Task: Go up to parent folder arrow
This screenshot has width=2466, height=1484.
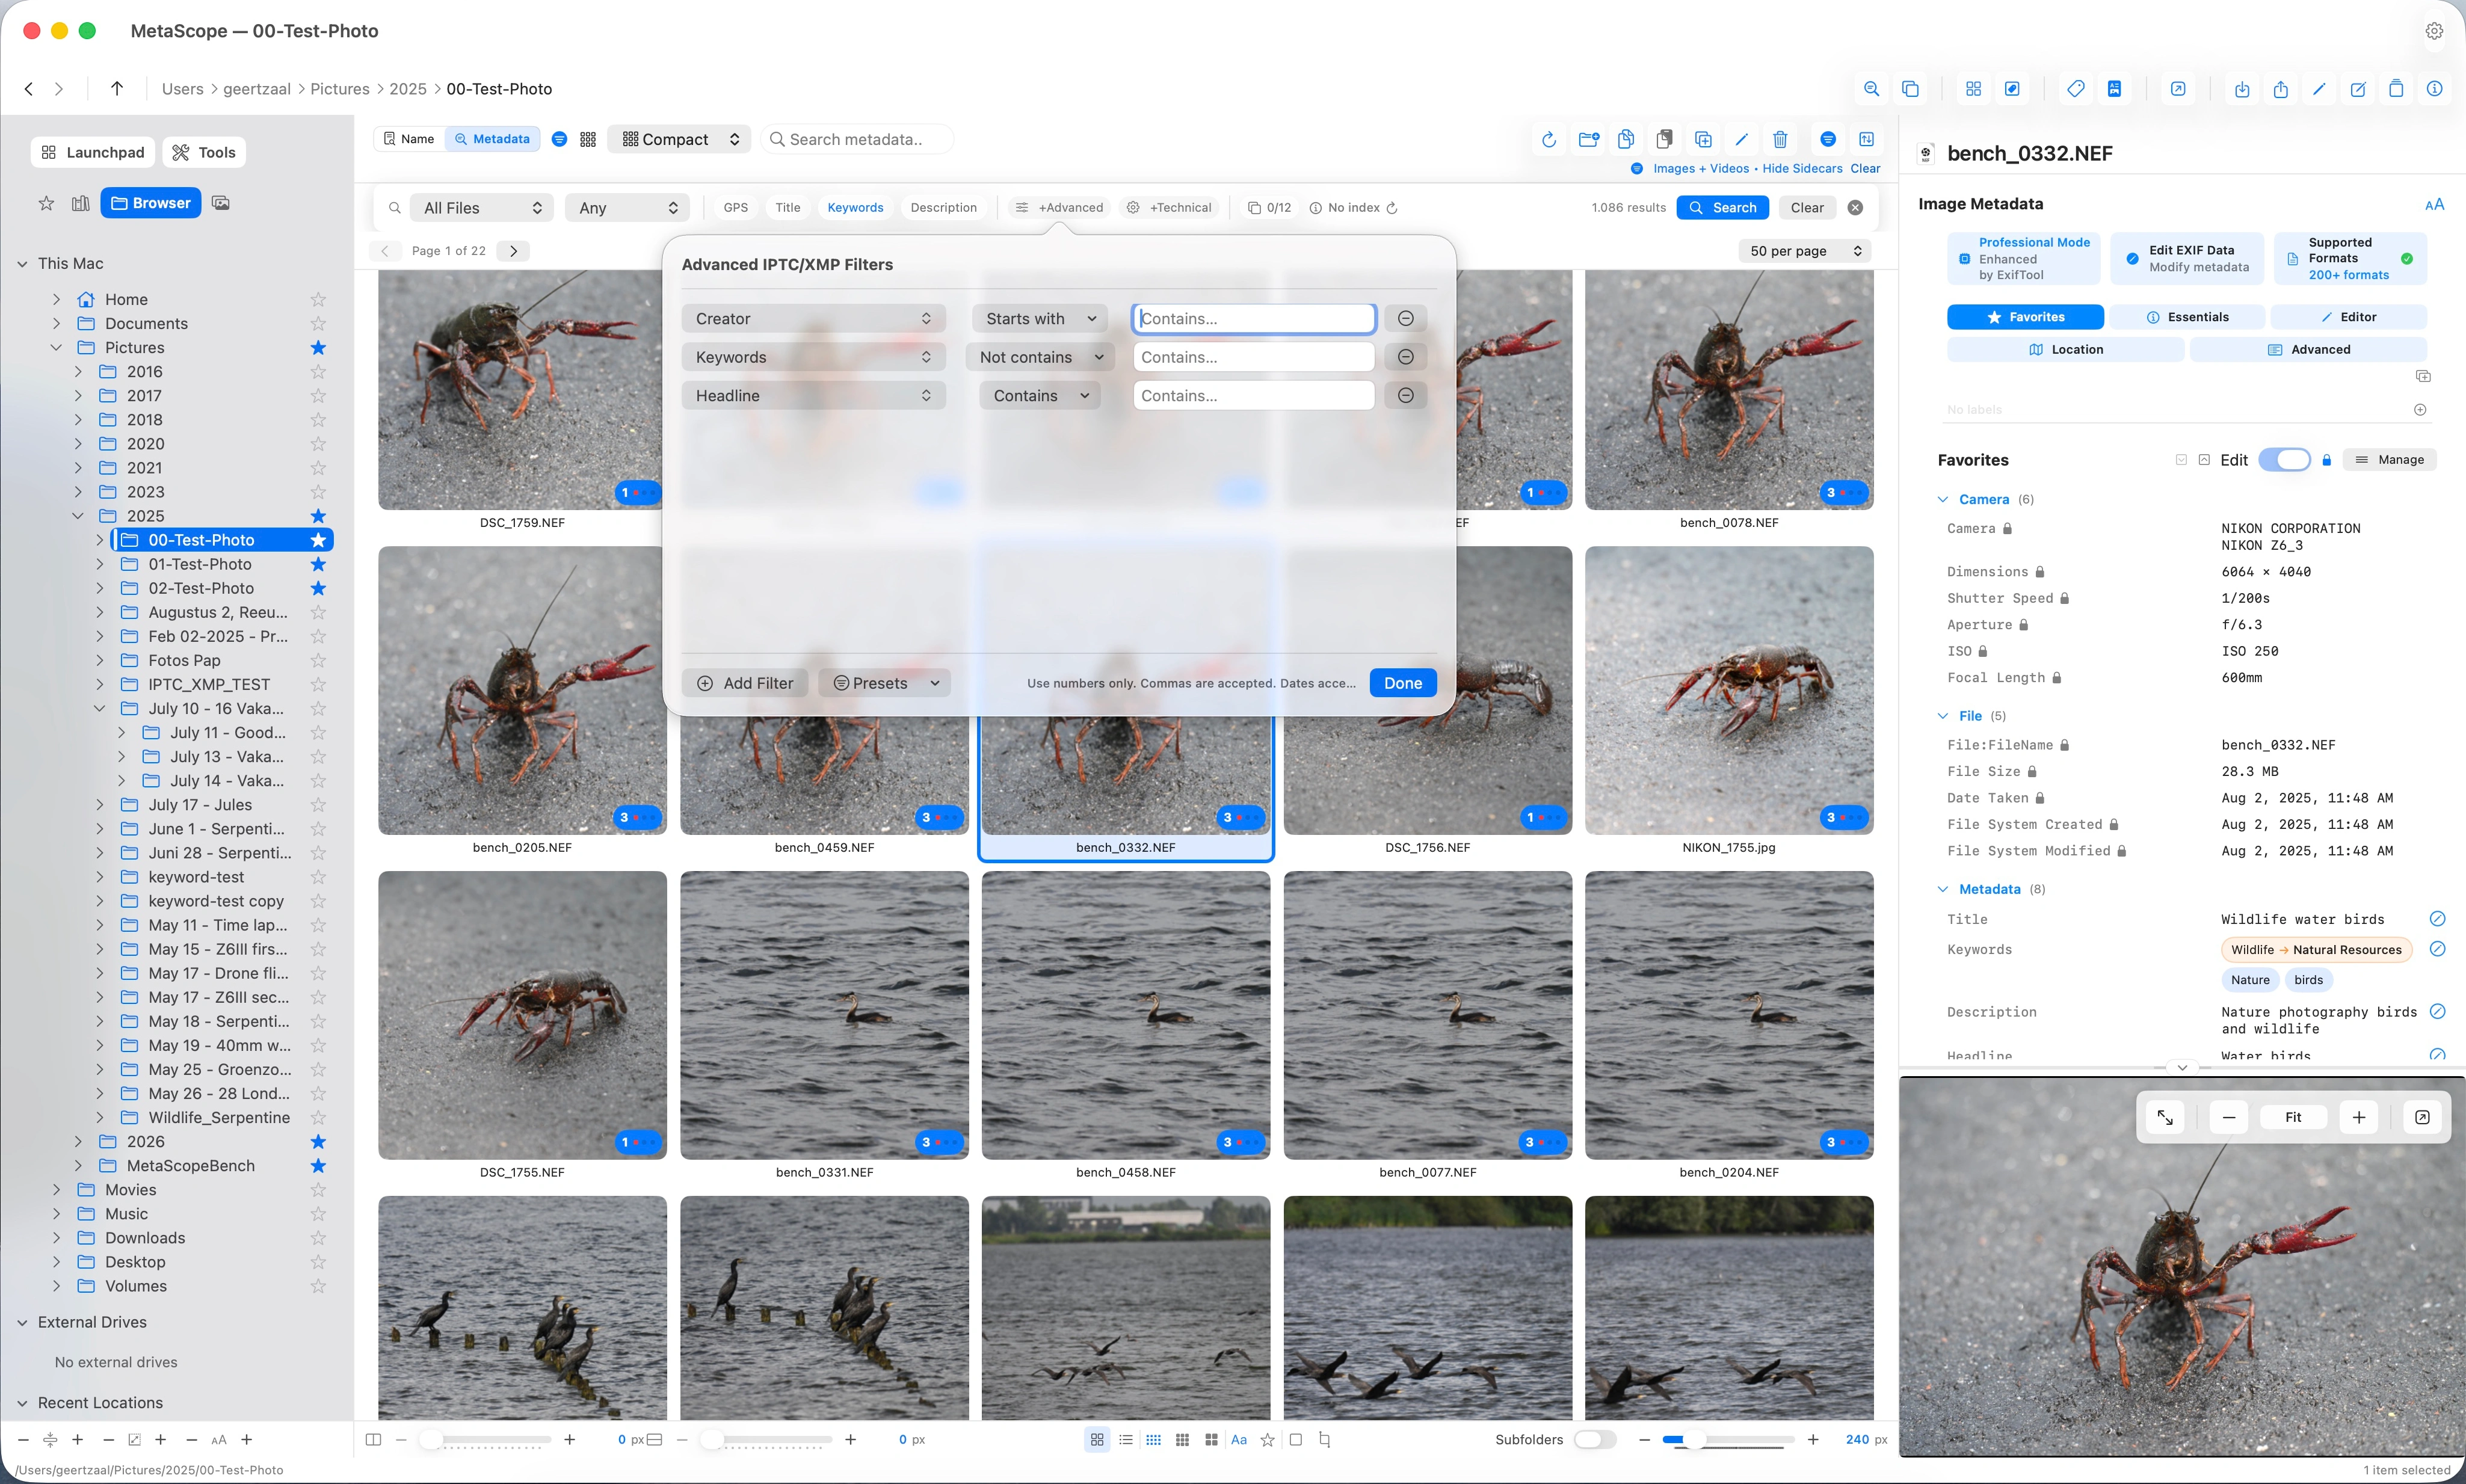Action: pyautogui.click(x=117, y=89)
